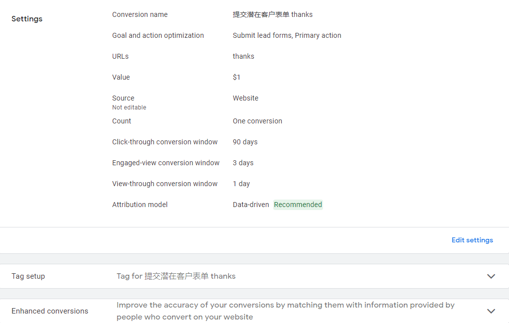Click the One conversion count value
This screenshot has height=323, width=509.
click(x=257, y=121)
